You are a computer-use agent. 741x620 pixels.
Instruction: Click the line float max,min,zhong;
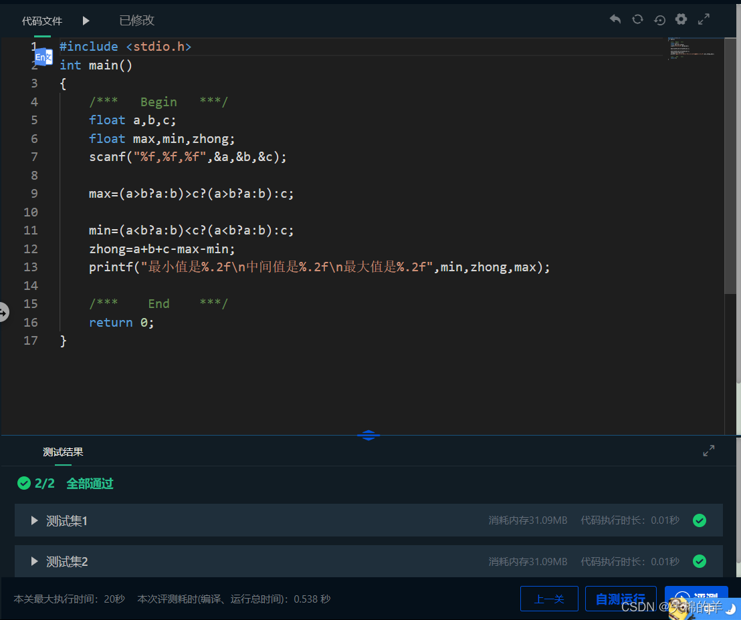coord(162,139)
